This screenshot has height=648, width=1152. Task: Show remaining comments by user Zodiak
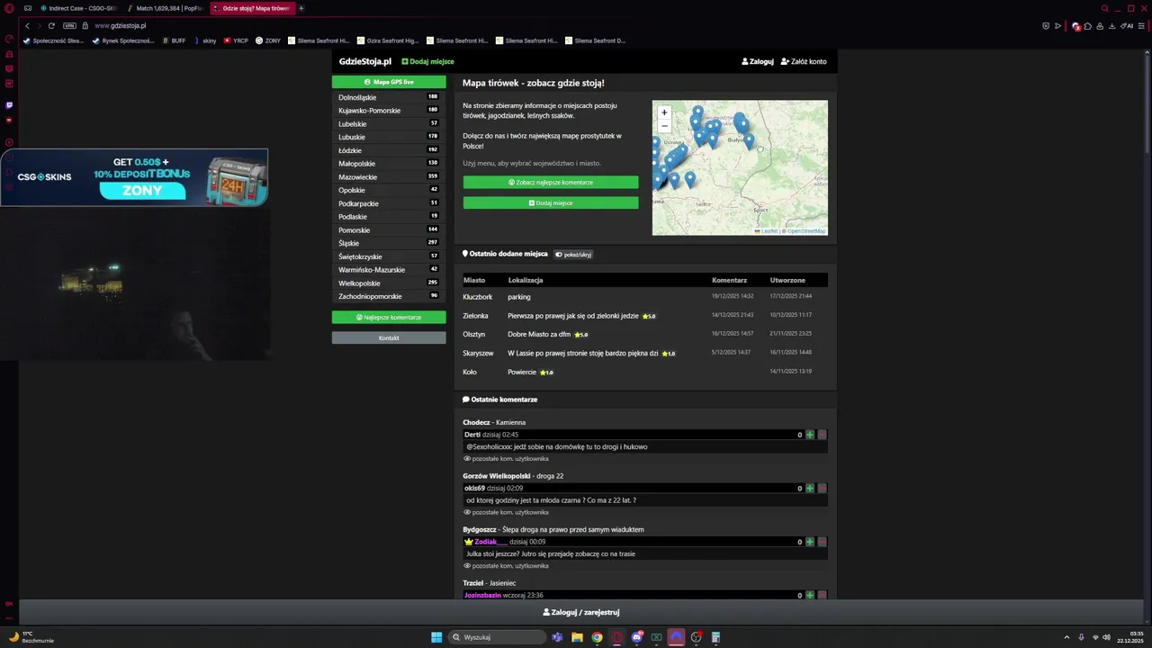[x=506, y=566]
